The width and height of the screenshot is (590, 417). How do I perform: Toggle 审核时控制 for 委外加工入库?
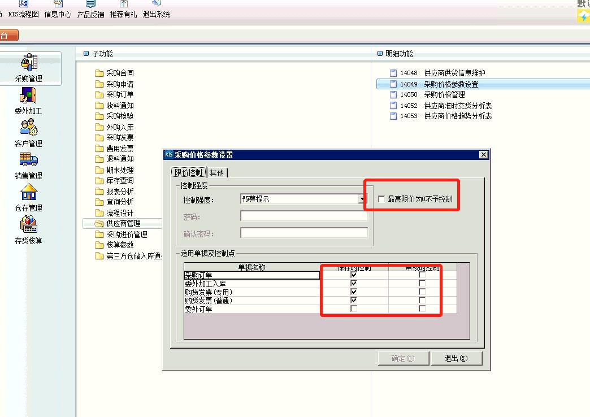422,284
